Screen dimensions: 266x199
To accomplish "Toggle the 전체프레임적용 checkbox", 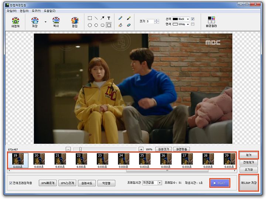I will coord(11,183).
